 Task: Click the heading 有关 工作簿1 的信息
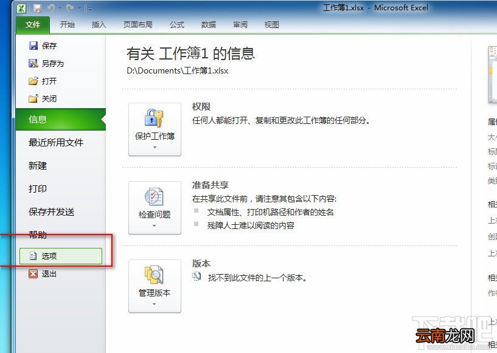(190, 53)
